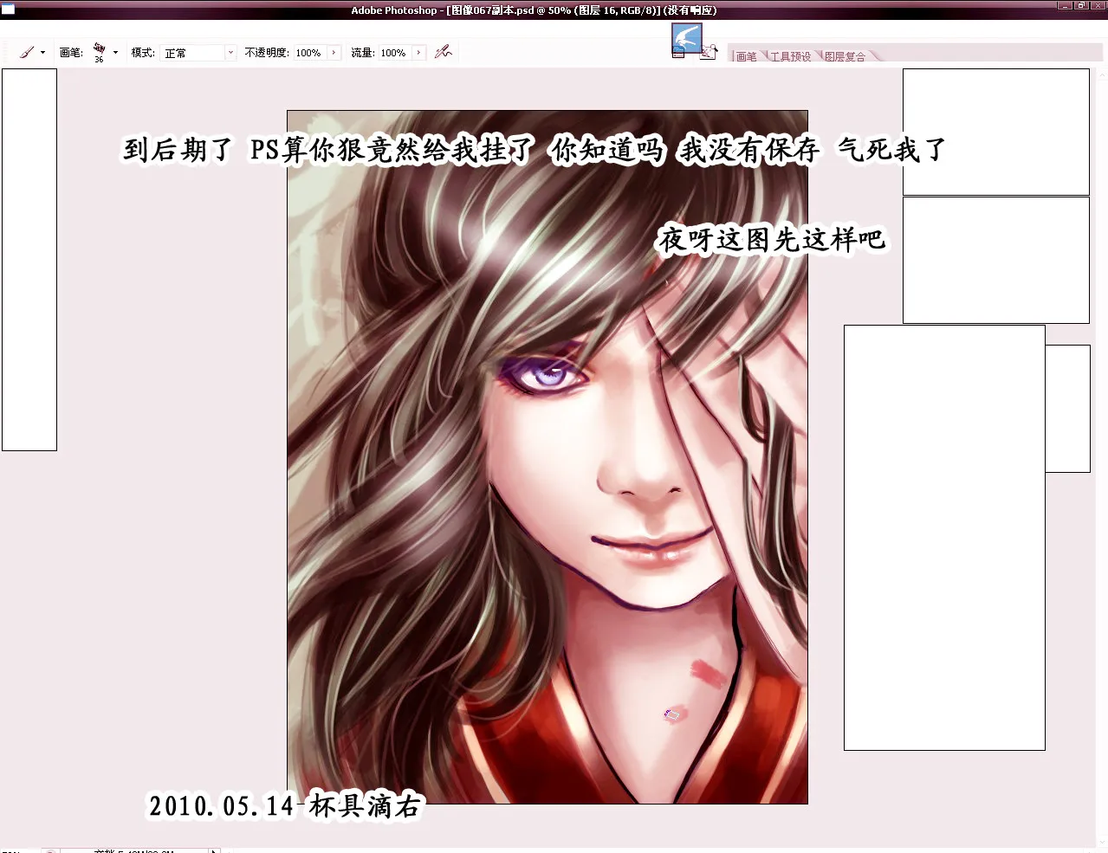Click the document size info in the status bar
Image resolution: width=1108 pixels, height=853 pixels.
tap(134, 850)
